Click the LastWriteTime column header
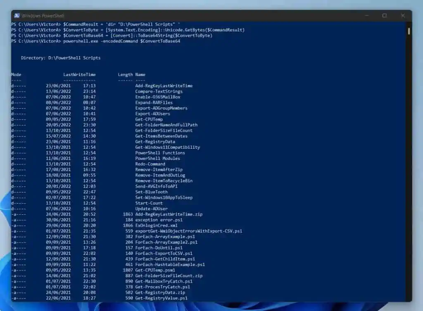The width and height of the screenshot is (423, 311). (x=79, y=74)
